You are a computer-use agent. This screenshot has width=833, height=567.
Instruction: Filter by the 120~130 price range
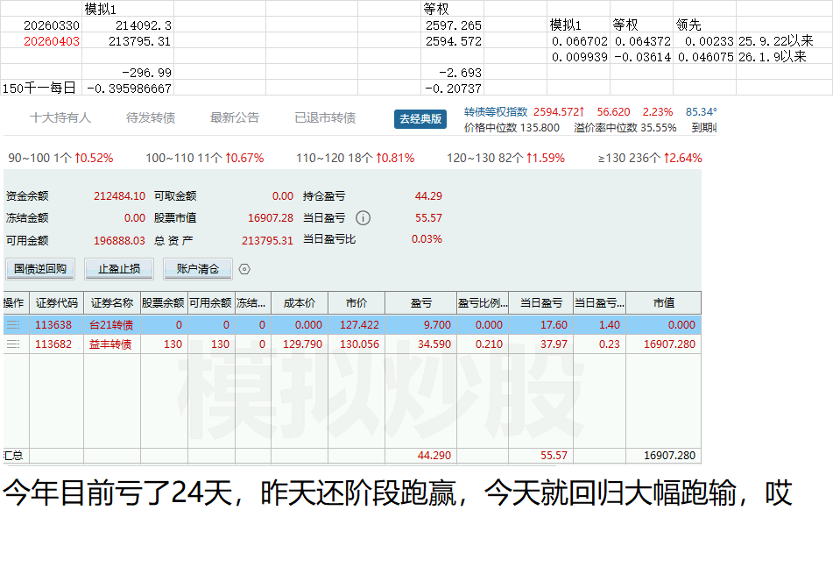[x=505, y=159]
